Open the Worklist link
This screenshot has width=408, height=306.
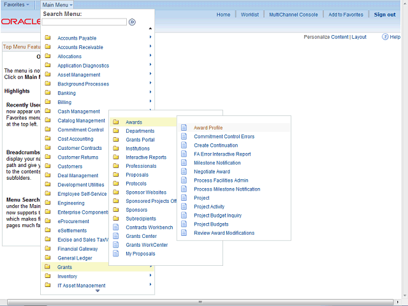pyautogui.click(x=250, y=15)
